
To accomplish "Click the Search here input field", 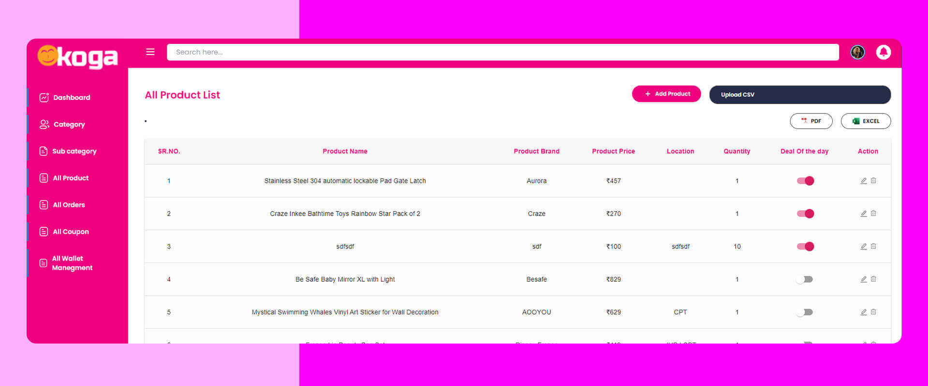I will [x=502, y=52].
